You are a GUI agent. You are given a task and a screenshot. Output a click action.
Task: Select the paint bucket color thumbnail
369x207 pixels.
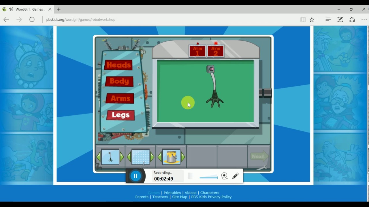172,157
